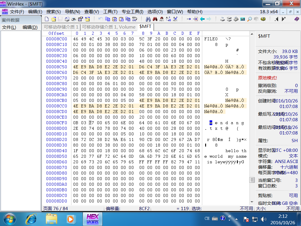Viewport: 301px width, 226px height.
Task: Open the 导航(N) menu
Action: point(72,12)
